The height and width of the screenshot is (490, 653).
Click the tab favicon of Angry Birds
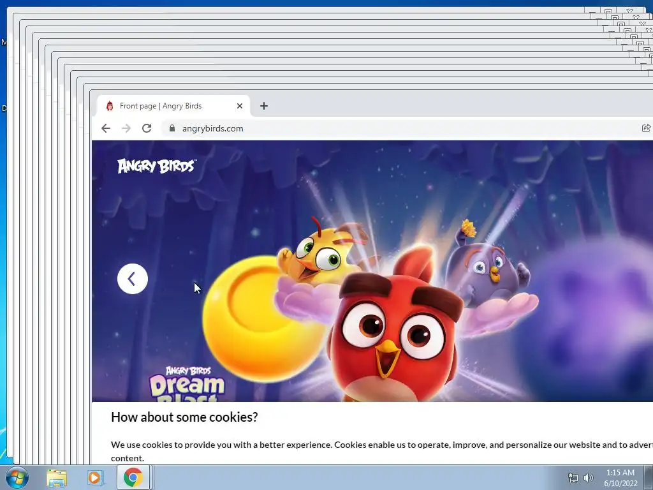pyautogui.click(x=110, y=106)
